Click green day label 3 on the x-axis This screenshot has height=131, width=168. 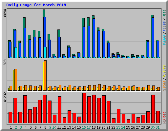tap(21, 127)
